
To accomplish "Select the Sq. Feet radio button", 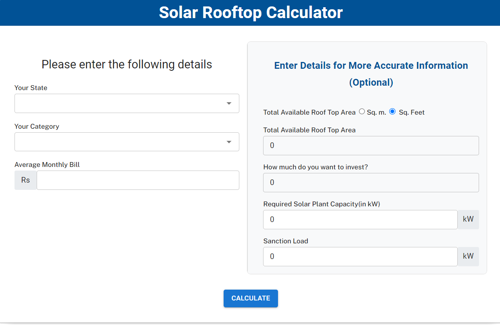I will 392,112.
